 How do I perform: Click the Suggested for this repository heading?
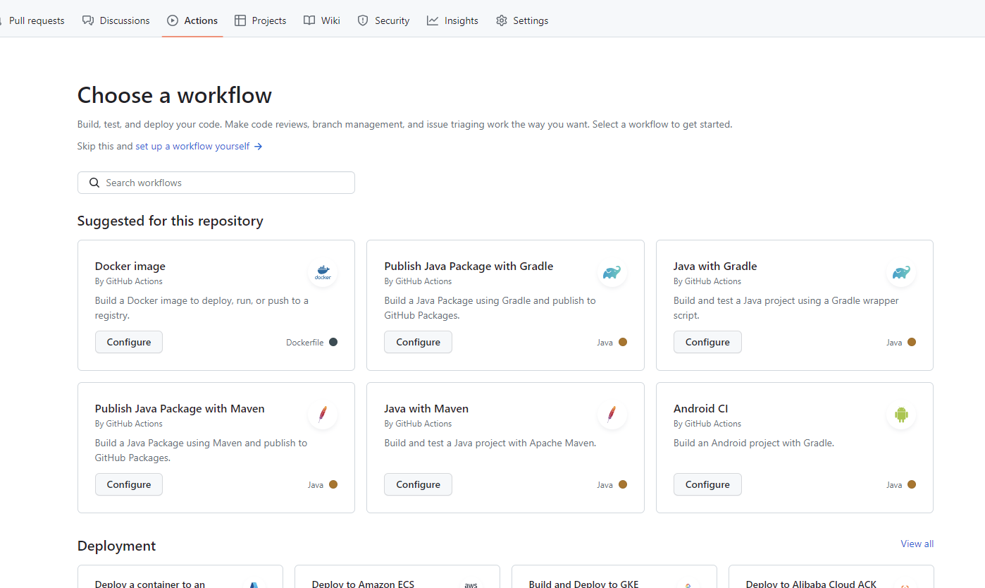pyautogui.click(x=171, y=221)
